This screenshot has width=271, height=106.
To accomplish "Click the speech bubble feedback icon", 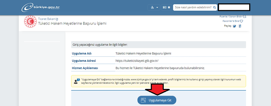I will coord(244,17).
